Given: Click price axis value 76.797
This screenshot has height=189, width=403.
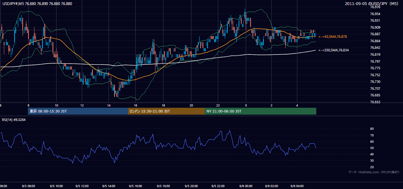Looking at the screenshot, I should (x=375, y=61).
